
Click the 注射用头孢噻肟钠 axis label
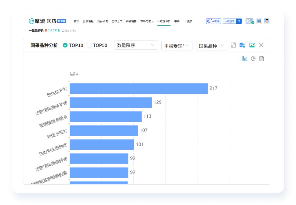tap(51, 164)
